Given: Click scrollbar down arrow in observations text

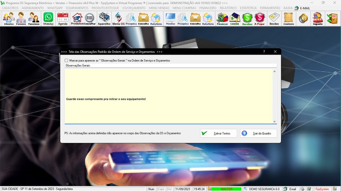Looking at the screenshot, I should [275, 122].
